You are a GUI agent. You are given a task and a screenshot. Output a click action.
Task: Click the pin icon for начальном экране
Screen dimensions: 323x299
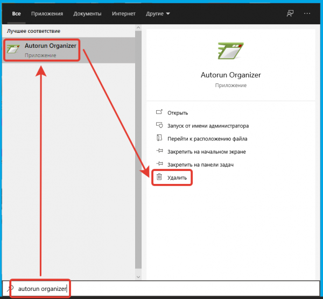pos(159,151)
